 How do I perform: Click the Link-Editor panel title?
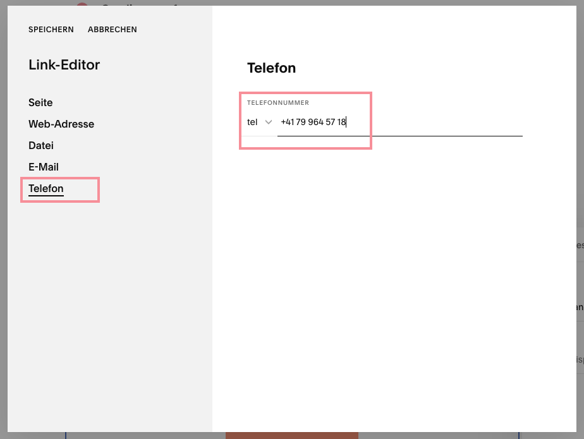click(64, 64)
